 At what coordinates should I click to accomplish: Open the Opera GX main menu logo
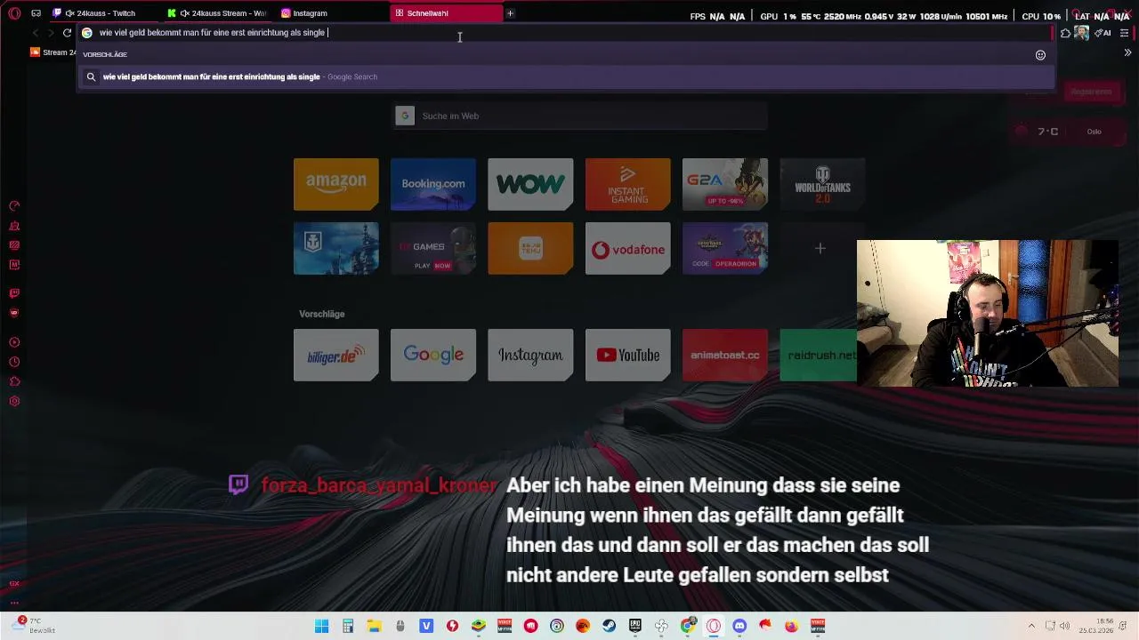click(x=14, y=13)
